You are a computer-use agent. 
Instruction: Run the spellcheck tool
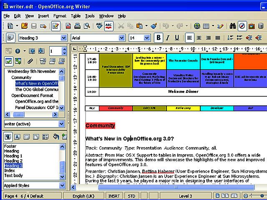pos(99,26)
